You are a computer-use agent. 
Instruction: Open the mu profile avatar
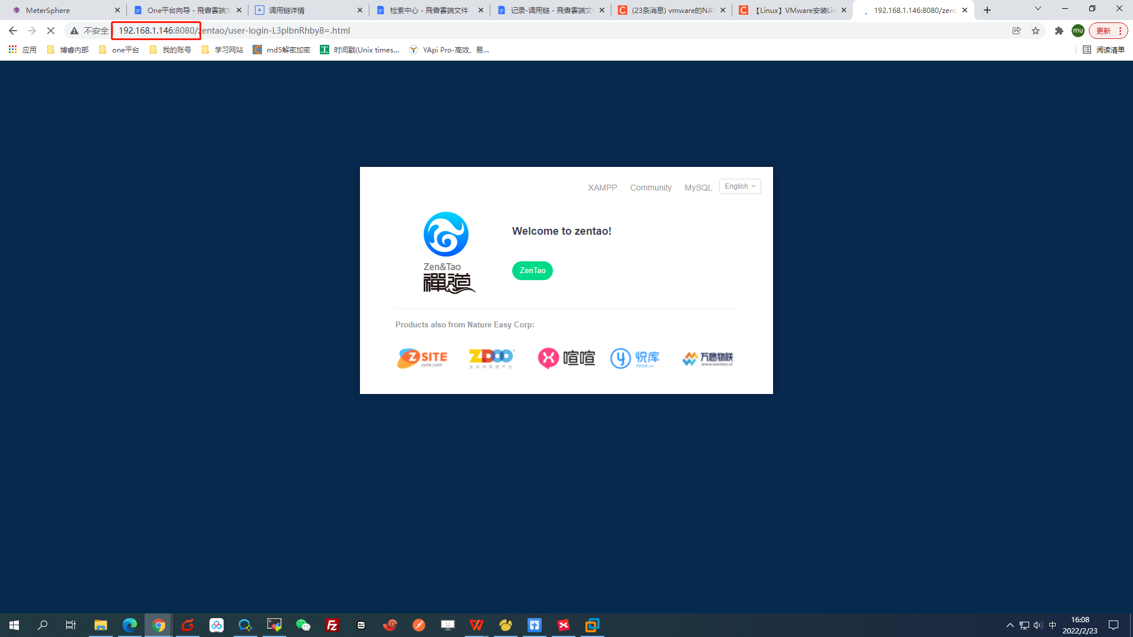coord(1078,31)
